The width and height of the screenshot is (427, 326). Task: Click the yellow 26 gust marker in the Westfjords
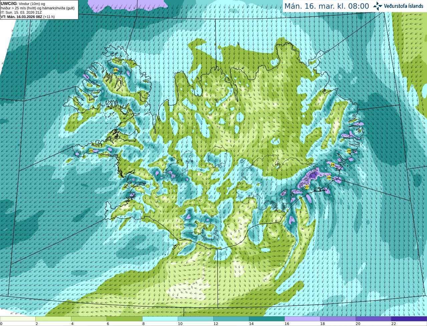point(115,70)
